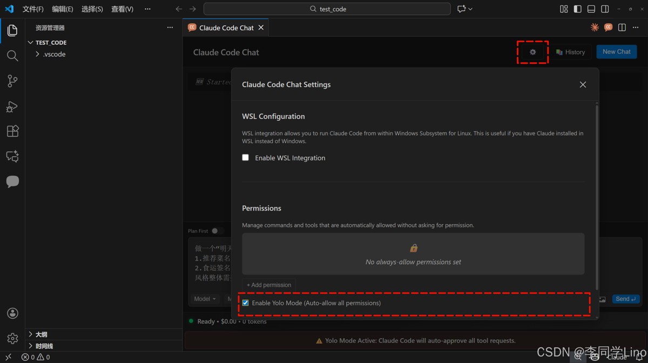This screenshot has height=363, width=648.
Task: Open the Explorer view in the activity bar
Action: [12, 30]
